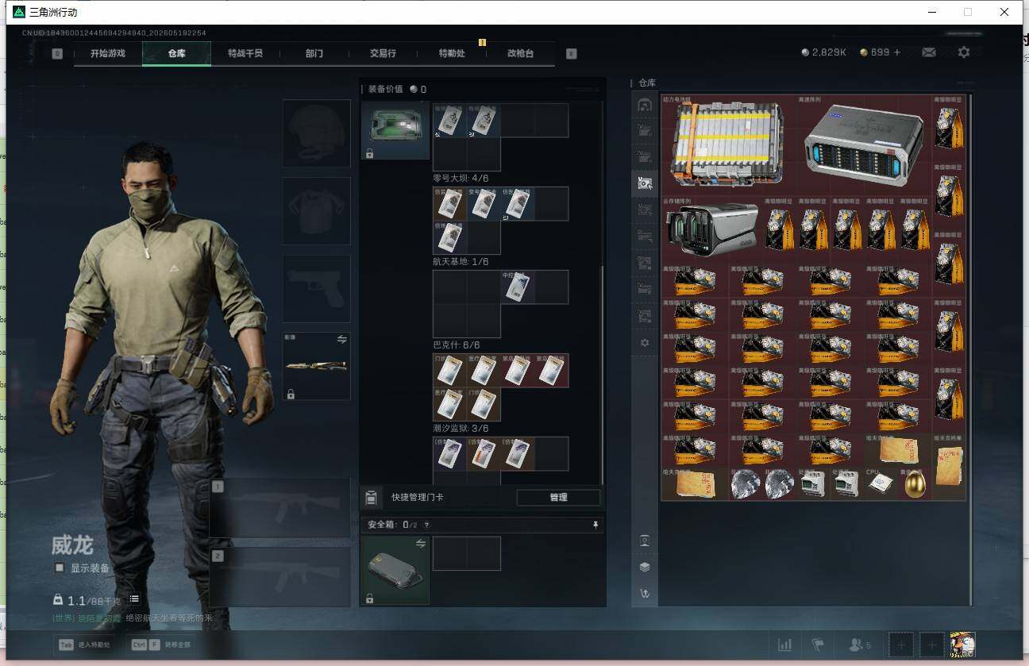Click the 航天基地: 1/6 label
The image size is (1029, 666).
pos(461,262)
